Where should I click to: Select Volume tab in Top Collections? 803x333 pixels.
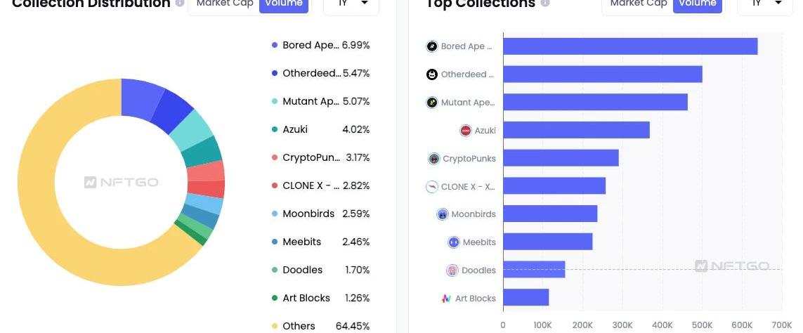pos(698,4)
